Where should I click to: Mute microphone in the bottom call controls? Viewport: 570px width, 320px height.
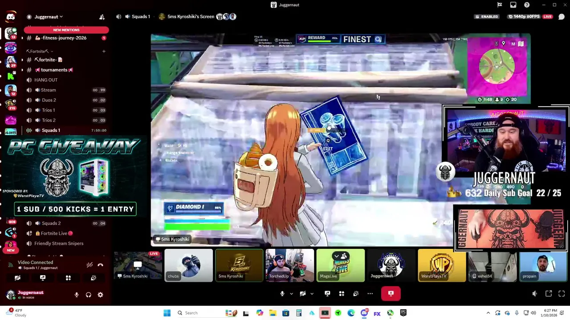coord(282,293)
